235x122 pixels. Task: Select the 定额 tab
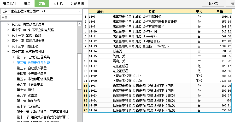click(x=42, y=4)
